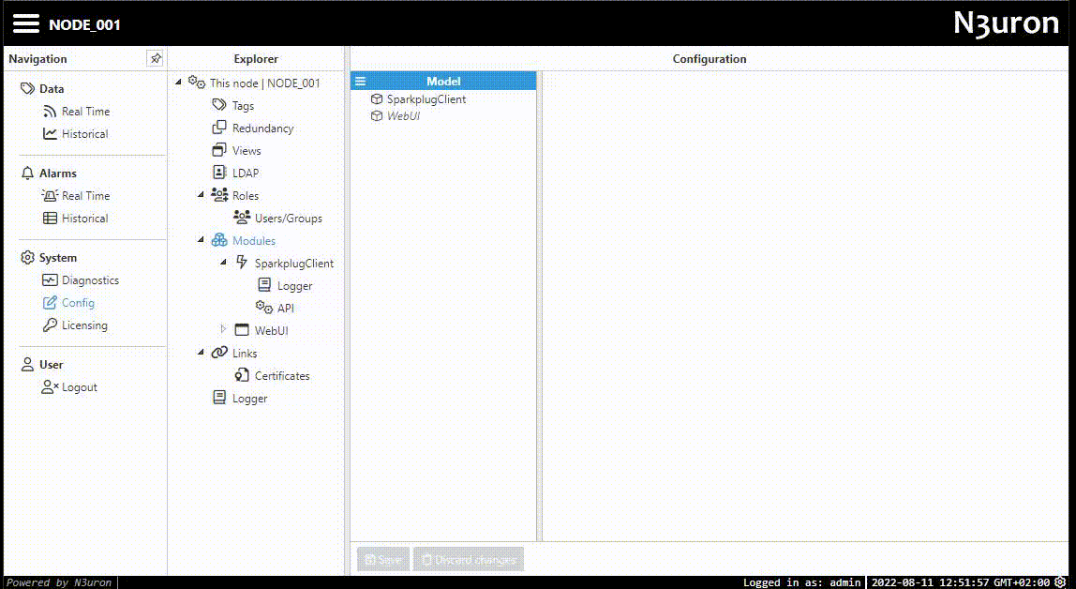
Task: Click the System gear icon
Action: coord(27,257)
